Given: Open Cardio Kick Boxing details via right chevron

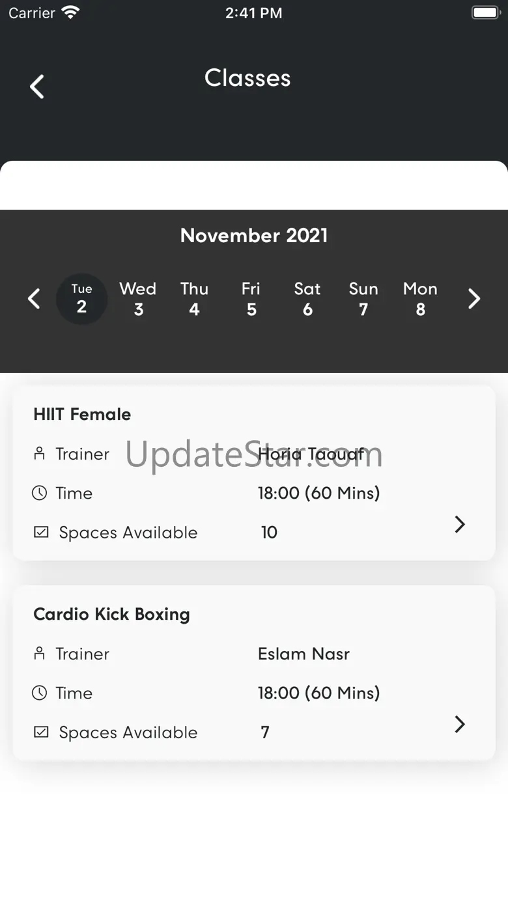Looking at the screenshot, I should click(x=460, y=724).
